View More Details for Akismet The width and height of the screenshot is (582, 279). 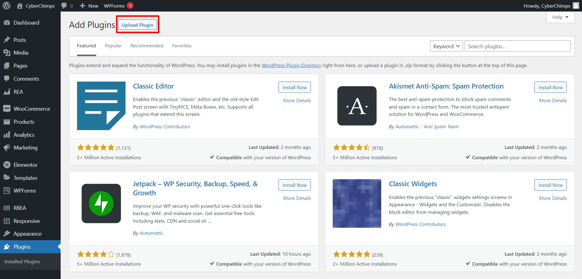[x=553, y=100]
